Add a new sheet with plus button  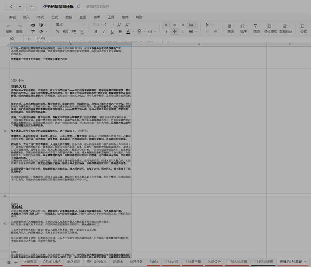pos(15,262)
